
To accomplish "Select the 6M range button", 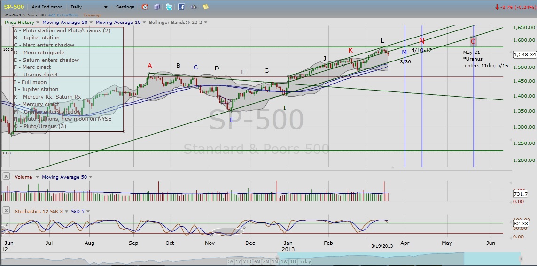I will click(x=257, y=262).
